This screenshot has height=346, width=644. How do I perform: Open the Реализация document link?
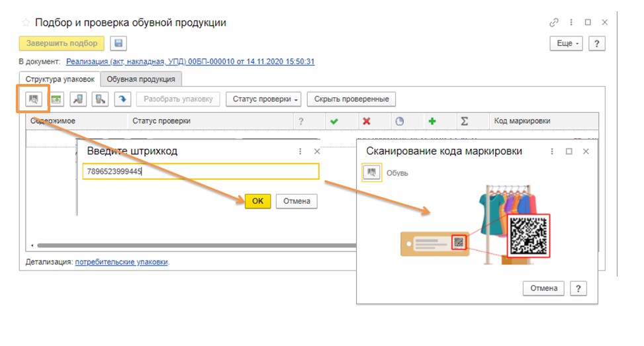190,62
